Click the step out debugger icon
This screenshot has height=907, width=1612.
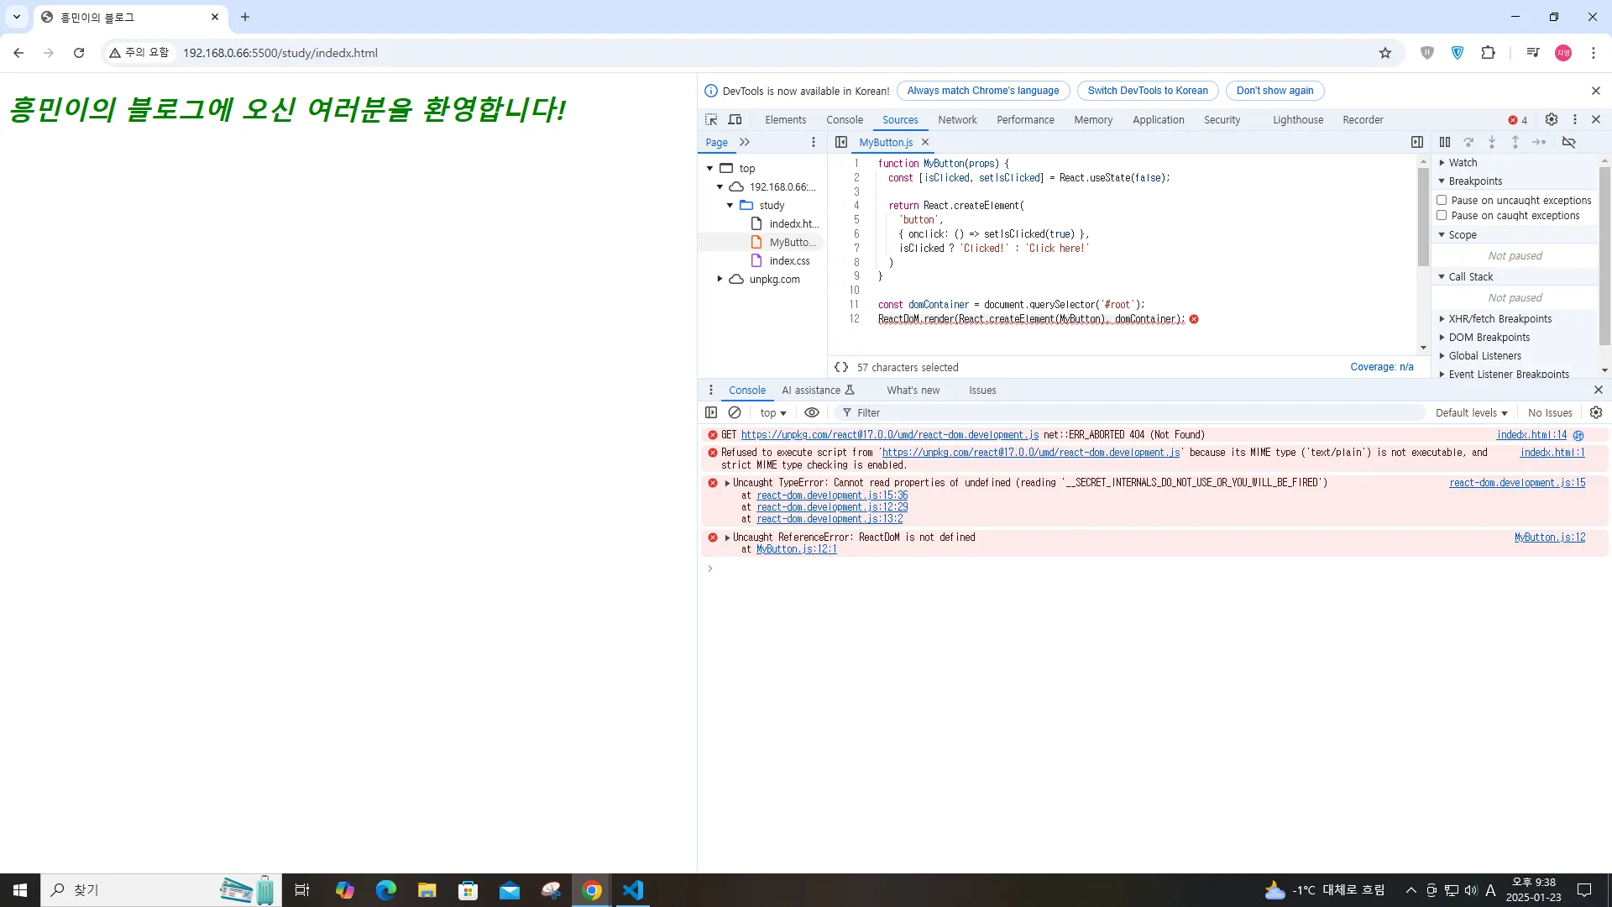tap(1515, 142)
